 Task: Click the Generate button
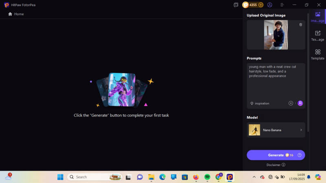pyautogui.click(x=276, y=155)
